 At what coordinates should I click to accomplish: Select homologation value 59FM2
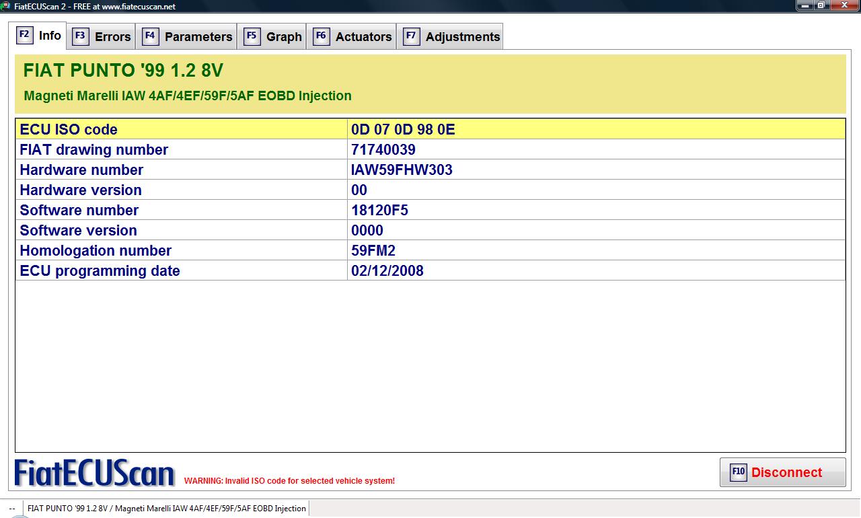tap(373, 250)
